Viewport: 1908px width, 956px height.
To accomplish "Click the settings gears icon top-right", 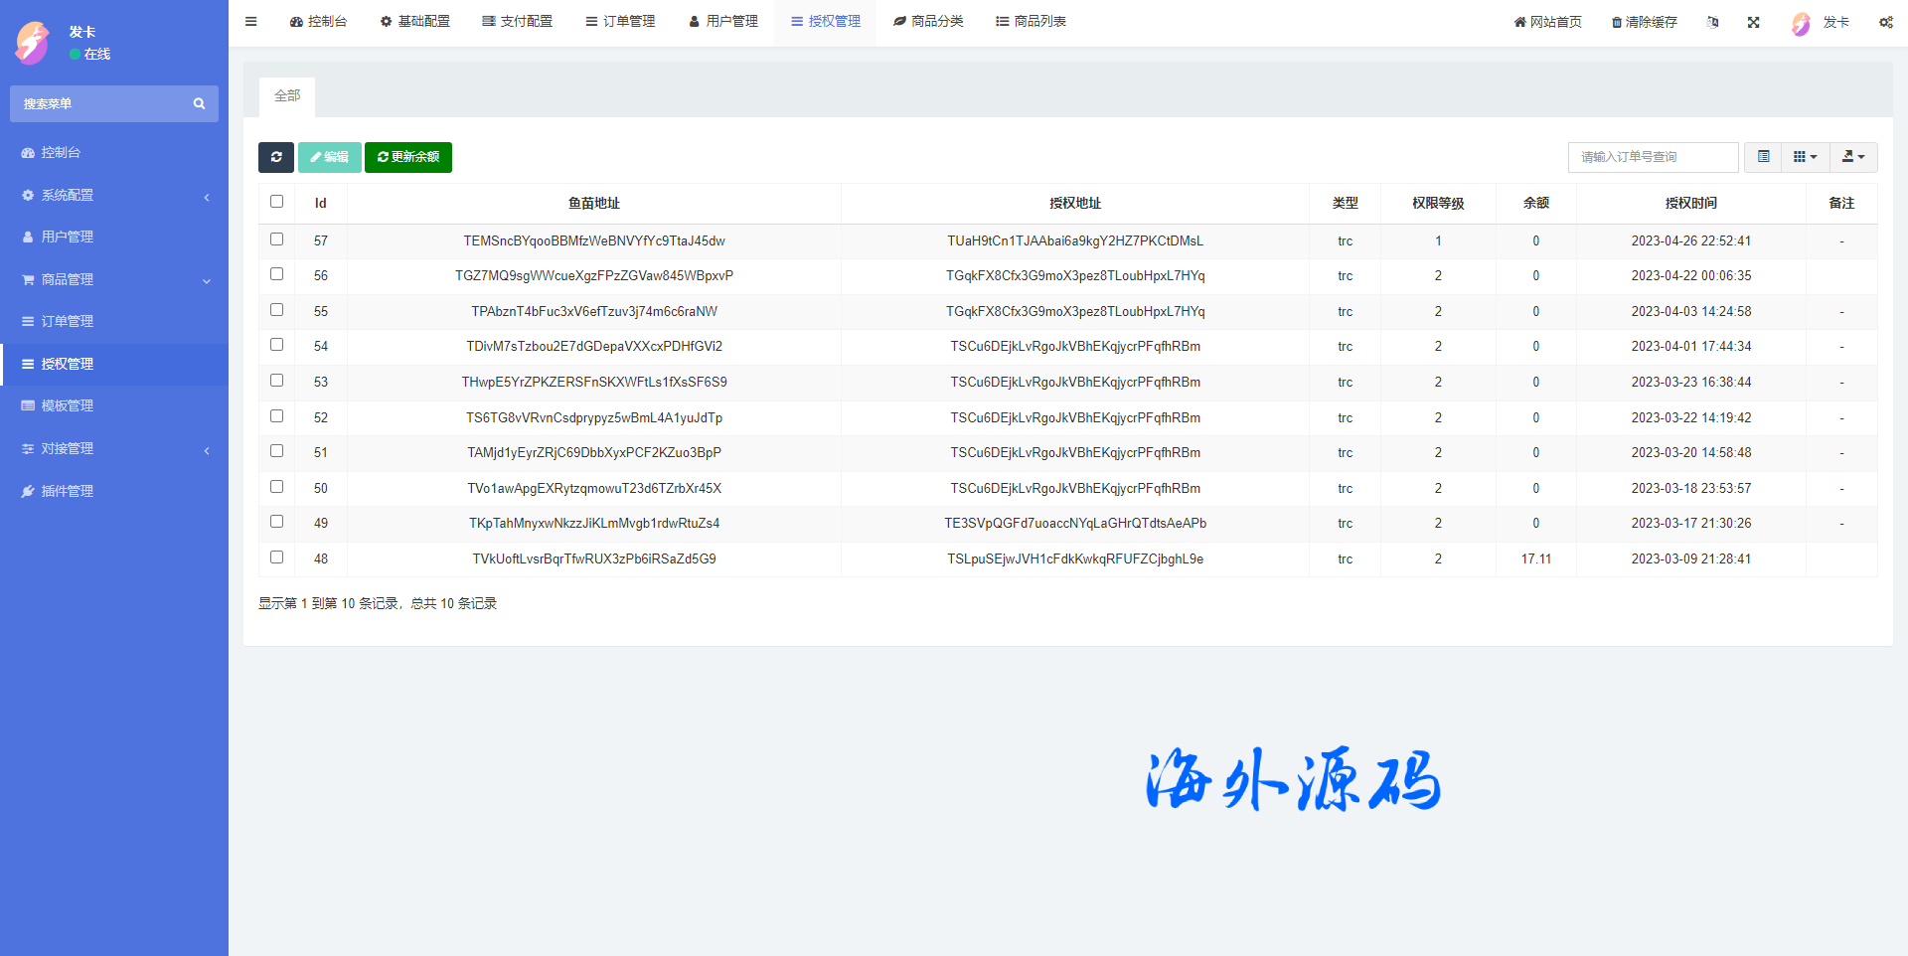I will [x=1885, y=22].
